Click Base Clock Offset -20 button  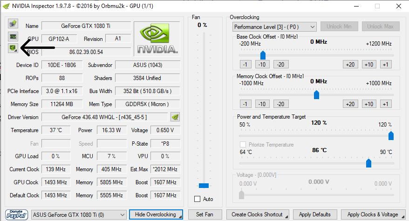coord(281,64)
